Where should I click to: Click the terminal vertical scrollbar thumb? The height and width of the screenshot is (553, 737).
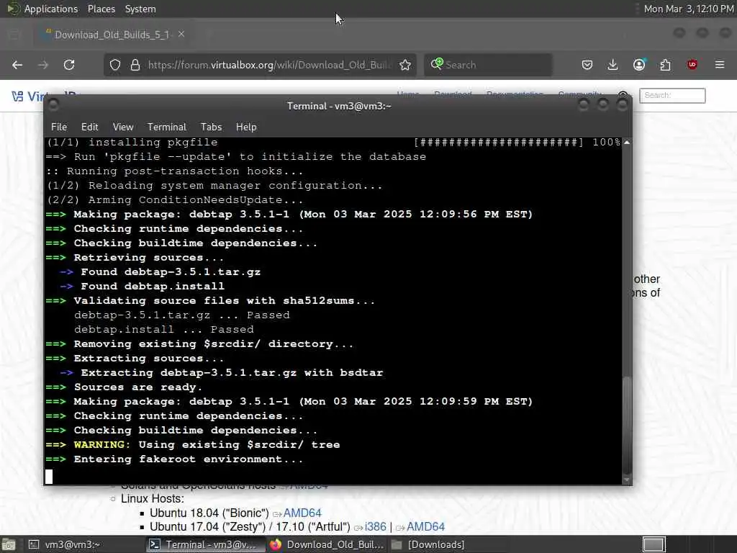click(x=627, y=425)
